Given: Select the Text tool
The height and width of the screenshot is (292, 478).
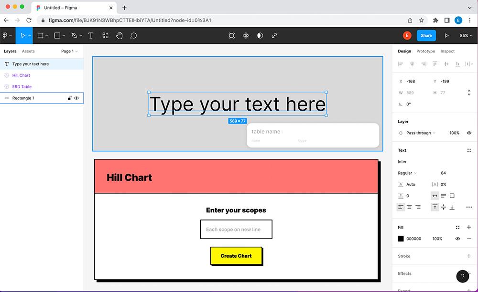Looking at the screenshot, I should click(91, 35).
